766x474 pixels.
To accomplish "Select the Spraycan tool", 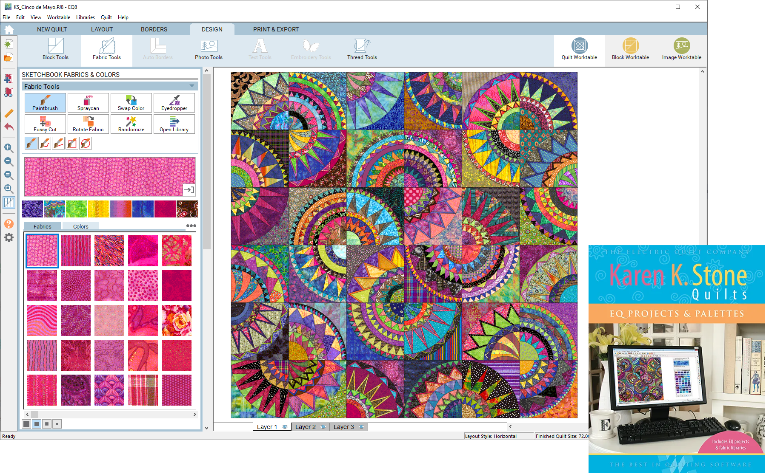I will [x=88, y=103].
